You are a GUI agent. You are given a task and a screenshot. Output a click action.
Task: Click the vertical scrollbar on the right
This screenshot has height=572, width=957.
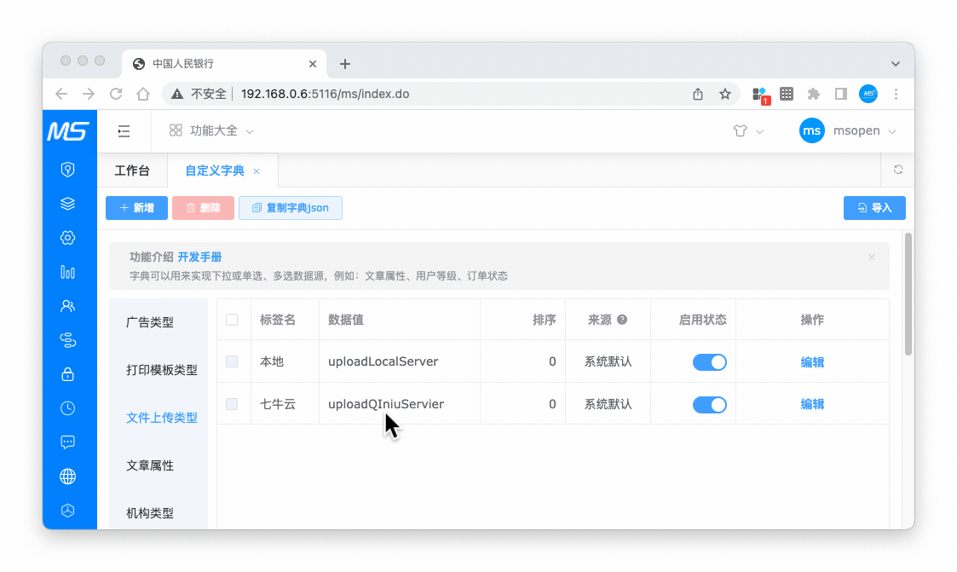(x=908, y=294)
